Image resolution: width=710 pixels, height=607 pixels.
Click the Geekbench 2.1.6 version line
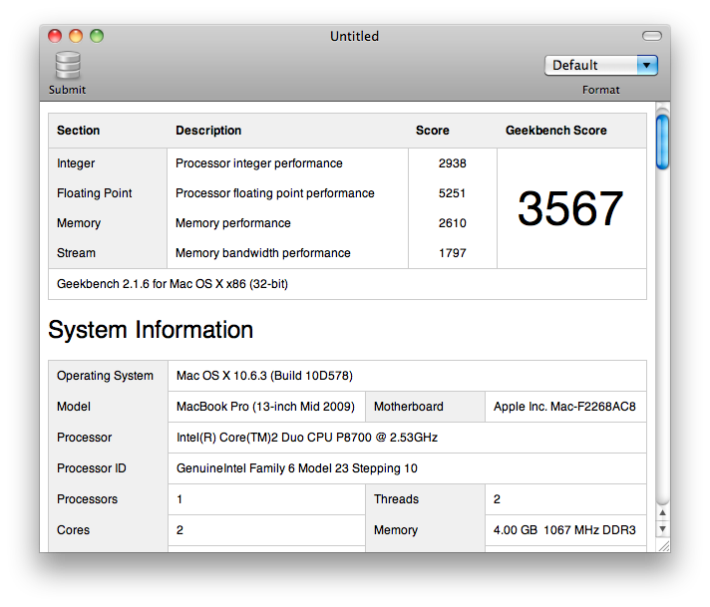tap(173, 284)
